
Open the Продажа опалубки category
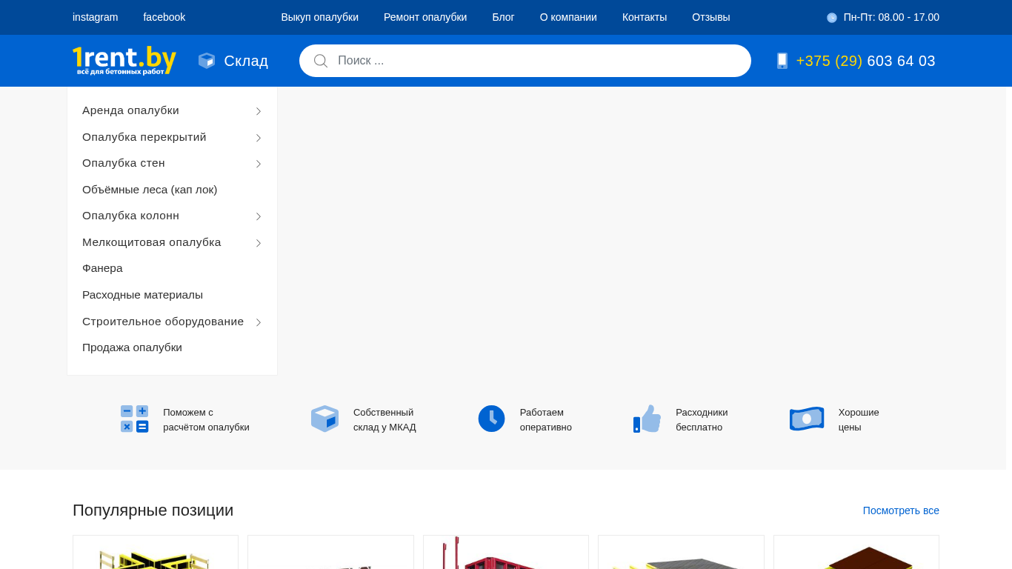click(132, 347)
